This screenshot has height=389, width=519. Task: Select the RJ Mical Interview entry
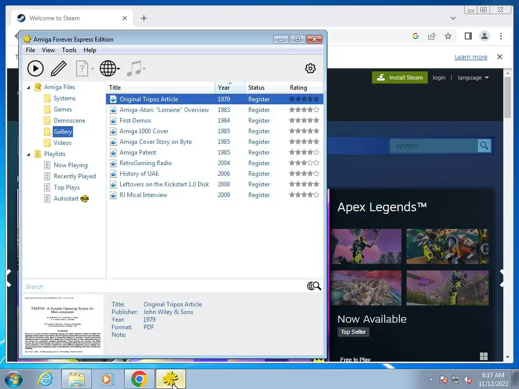[214, 195]
